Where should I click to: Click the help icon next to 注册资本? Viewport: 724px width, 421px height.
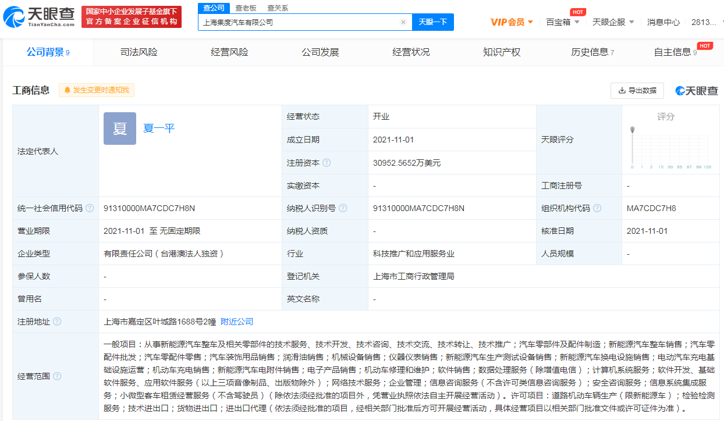pos(326,163)
